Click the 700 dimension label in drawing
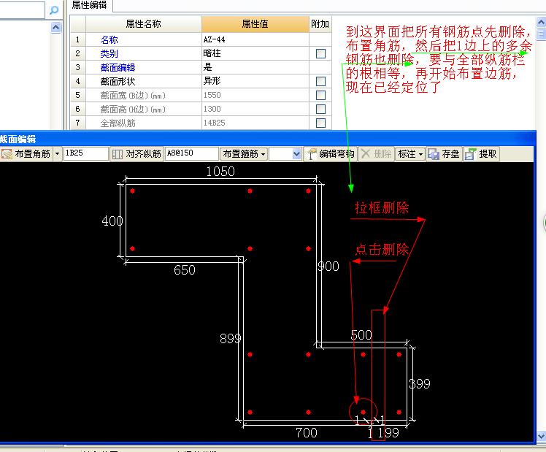The width and height of the screenshot is (546, 452). click(x=307, y=433)
